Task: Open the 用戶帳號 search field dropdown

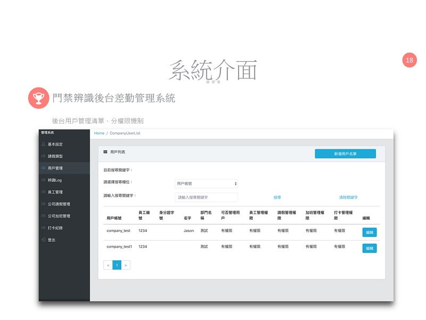Action: (206, 183)
